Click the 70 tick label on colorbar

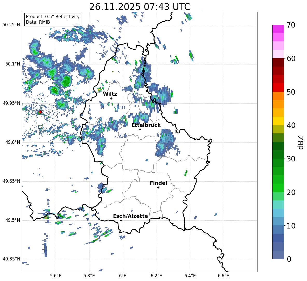tap(291, 25)
